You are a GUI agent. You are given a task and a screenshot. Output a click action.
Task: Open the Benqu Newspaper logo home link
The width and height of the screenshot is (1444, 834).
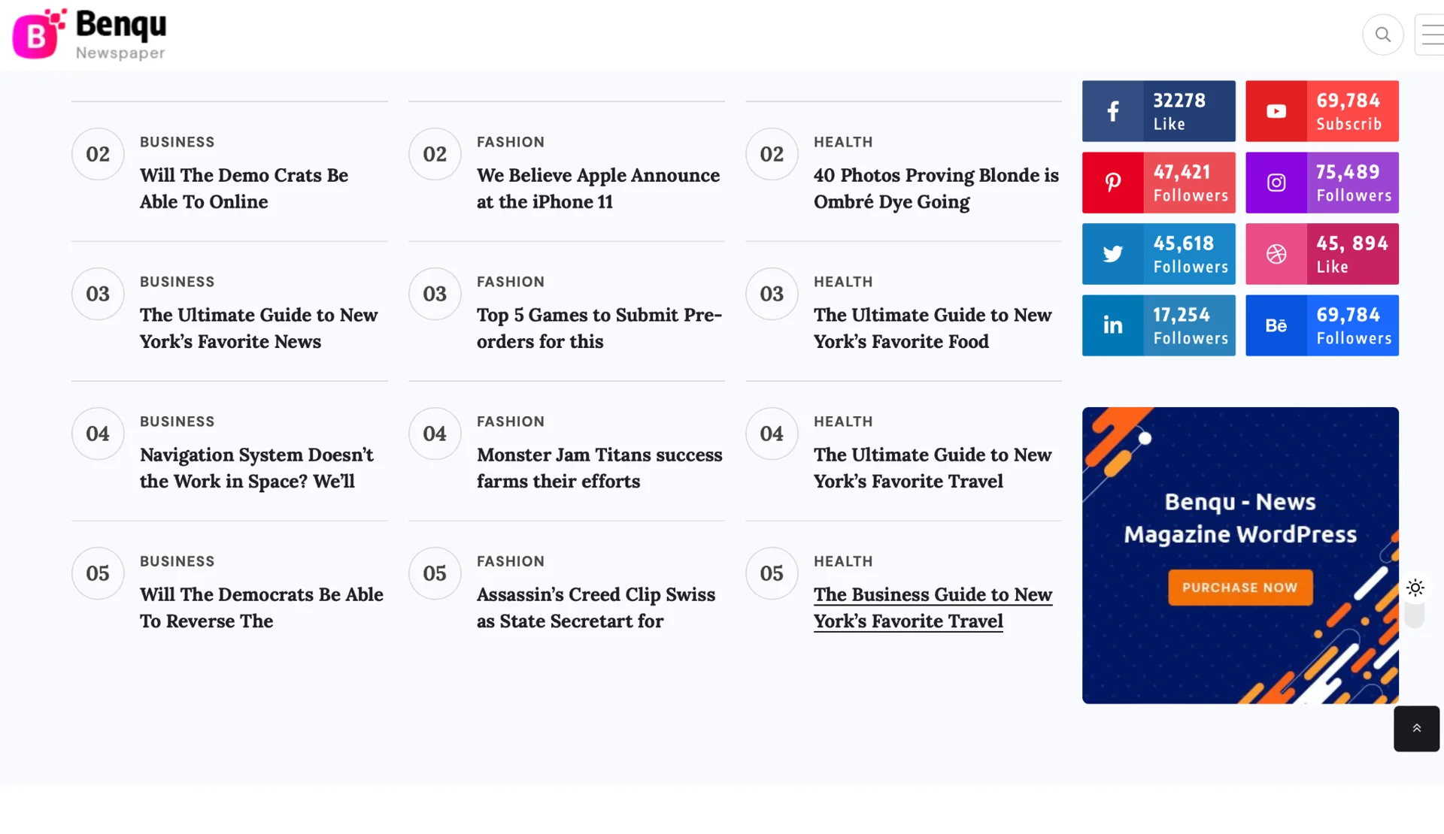tap(89, 35)
